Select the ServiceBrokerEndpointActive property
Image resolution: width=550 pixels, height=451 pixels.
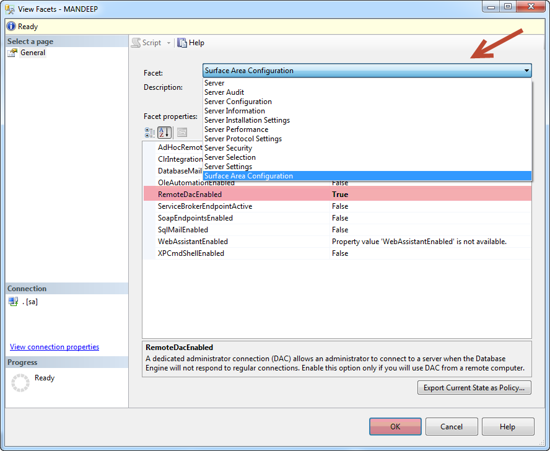pyautogui.click(x=205, y=206)
